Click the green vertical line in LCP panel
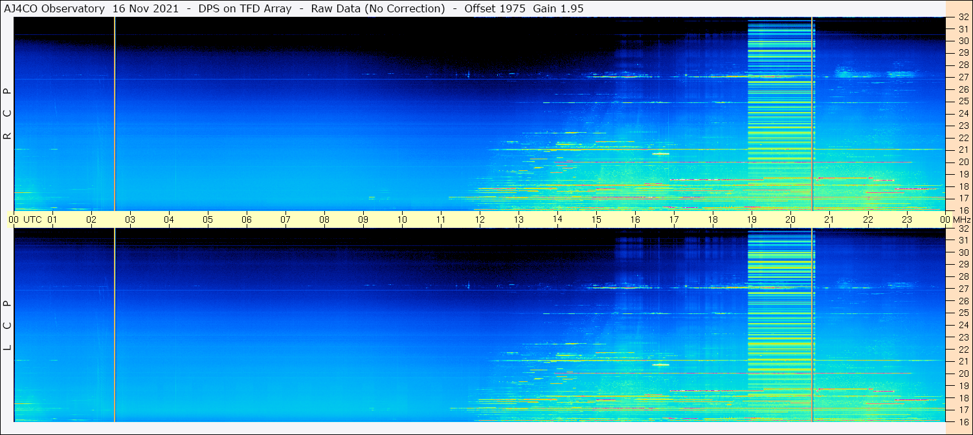Screen dimensions: 973x435 [x=812, y=324]
